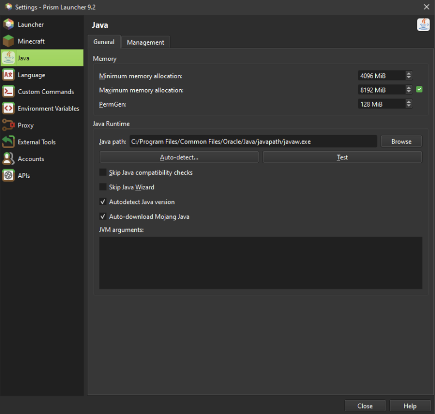Screen dimensions: 435x414
Task: Click the Close button at bottom
Action: click(x=365, y=406)
